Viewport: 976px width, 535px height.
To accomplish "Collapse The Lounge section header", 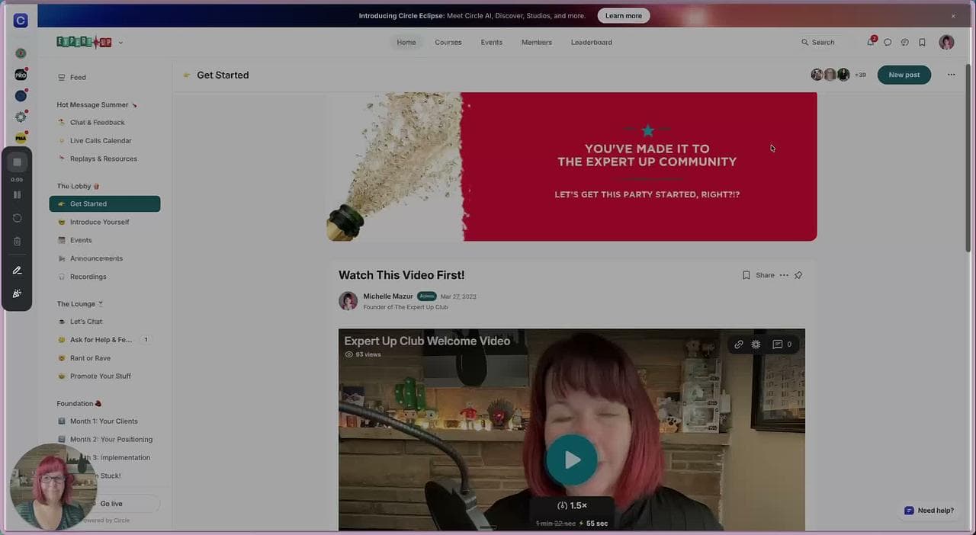I will [80, 304].
